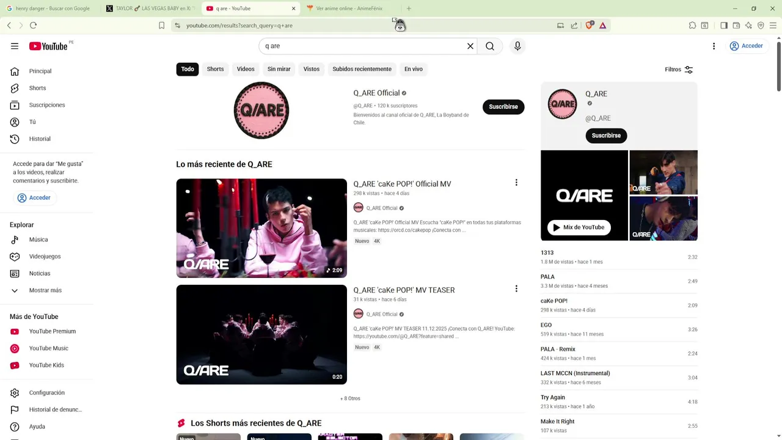Viewport: 782px width, 440px height.
Task: Click the YouTube logo
Action: (x=48, y=46)
